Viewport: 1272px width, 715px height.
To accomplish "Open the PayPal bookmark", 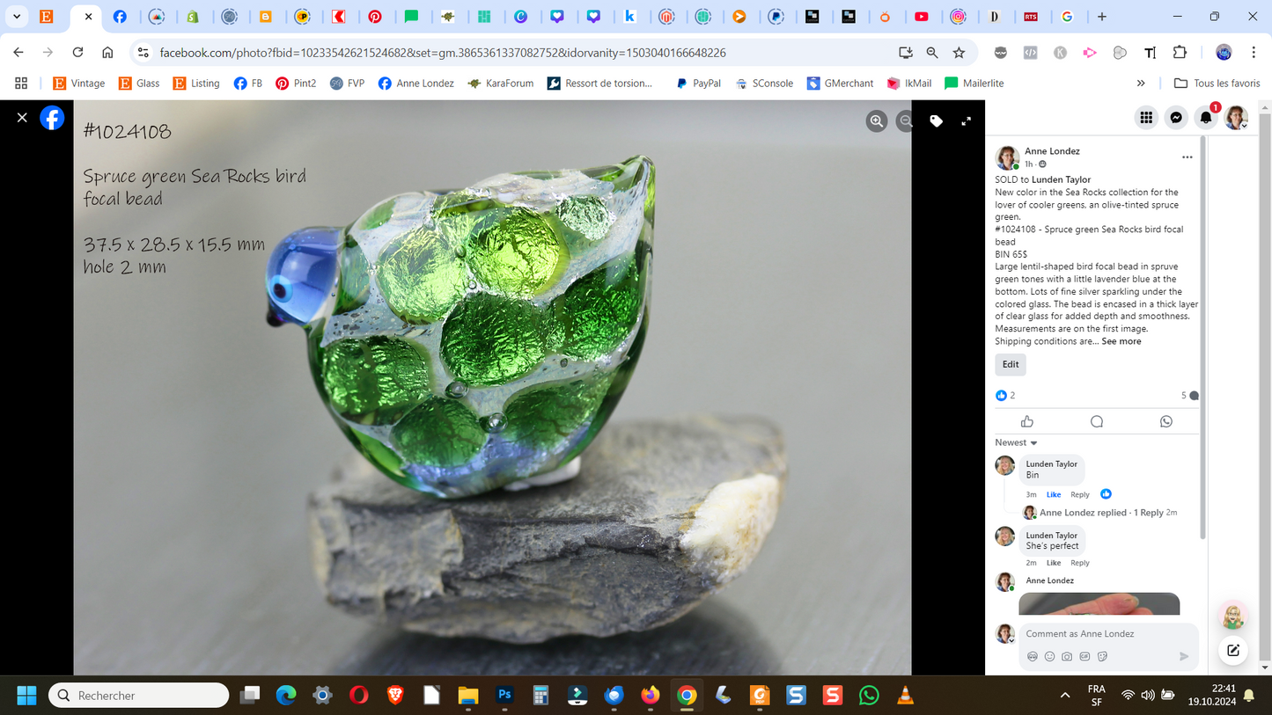I will (698, 84).
